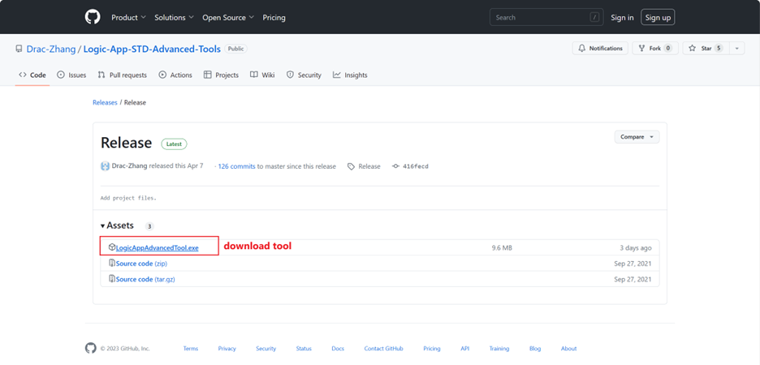Click the Sign in link
760x365 pixels.
(x=622, y=17)
